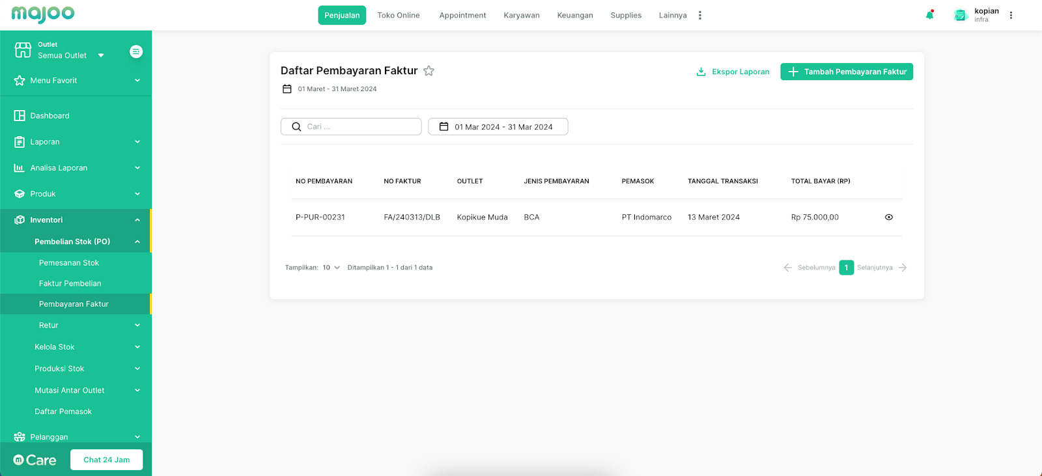
Task: Favorite the Daftar Pembayaran Faktur page star
Action: click(x=429, y=71)
